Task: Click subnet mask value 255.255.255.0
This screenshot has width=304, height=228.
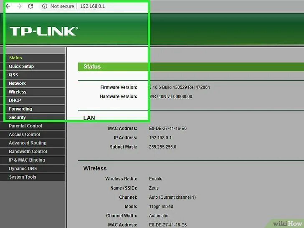Action: point(162,147)
